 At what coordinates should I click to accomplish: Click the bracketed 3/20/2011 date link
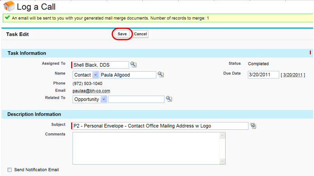[x=293, y=75]
